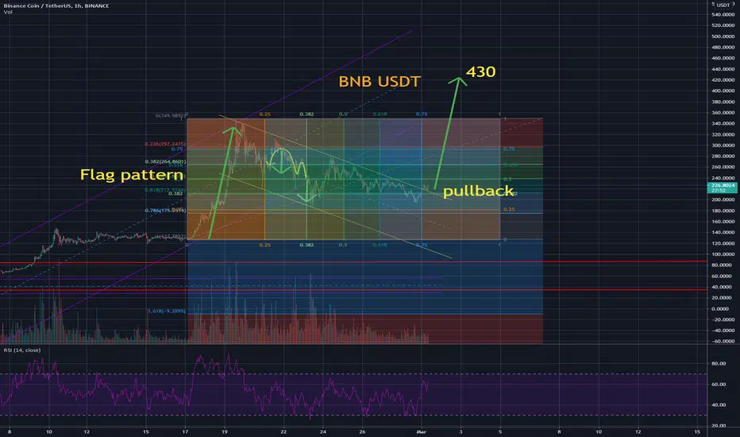Image resolution: width=740 pixels, height=437 pixels.
Task: Click date 5 on the time axis
Action: click(500, 431)
